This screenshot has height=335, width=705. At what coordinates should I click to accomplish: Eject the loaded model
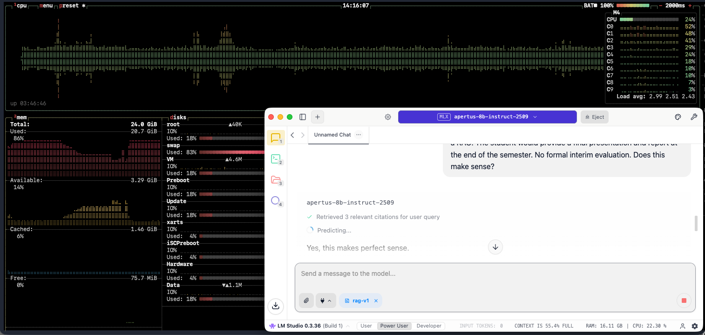[x=594, y=117]
